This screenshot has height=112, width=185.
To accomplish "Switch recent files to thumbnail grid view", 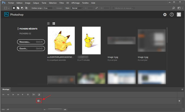I will tap(54, 24).
